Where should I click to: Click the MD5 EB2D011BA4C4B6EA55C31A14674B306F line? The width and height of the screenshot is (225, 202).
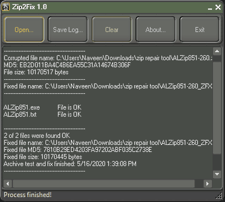click(67, 65)
